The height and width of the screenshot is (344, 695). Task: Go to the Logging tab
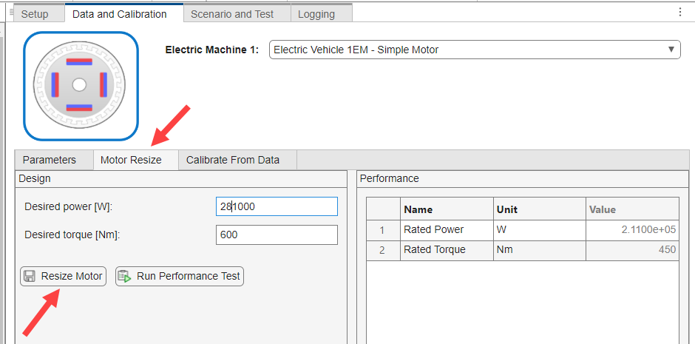click(x=316, y=13)
